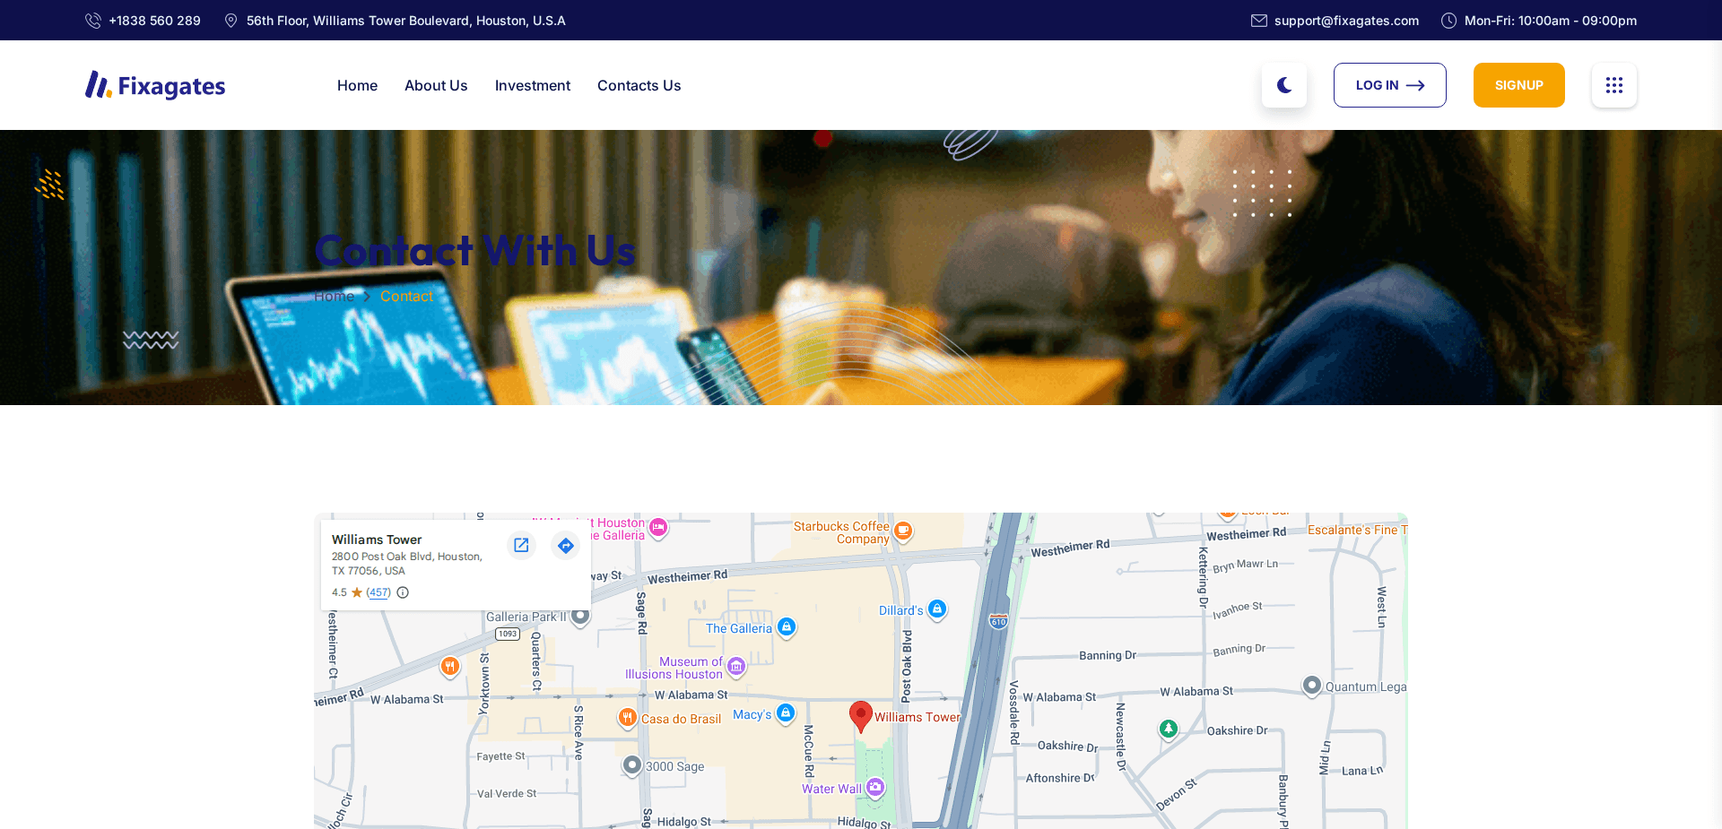
Task: Select the Williams Tower map marker
Action: point(860,715)
